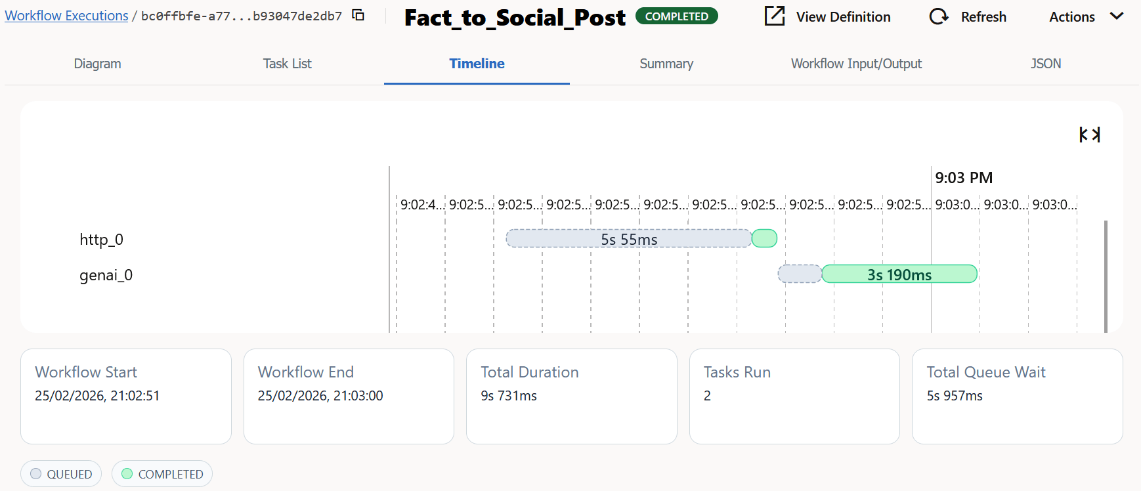Click the Refresh circular arrow icon
This screenshot has width=1141, height=491.
pyautogui.click(x=939, y=16)
